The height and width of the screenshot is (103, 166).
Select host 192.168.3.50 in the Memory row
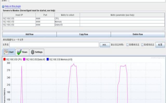click(19, 22)
